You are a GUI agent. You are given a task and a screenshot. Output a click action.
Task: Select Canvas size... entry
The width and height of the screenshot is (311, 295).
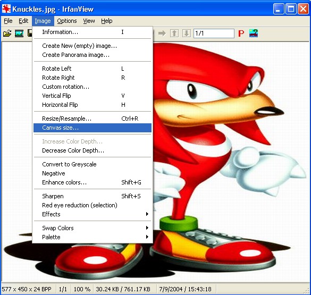93,128
